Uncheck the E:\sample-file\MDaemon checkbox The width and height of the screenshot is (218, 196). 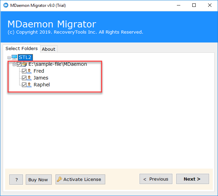click(19, 64)
